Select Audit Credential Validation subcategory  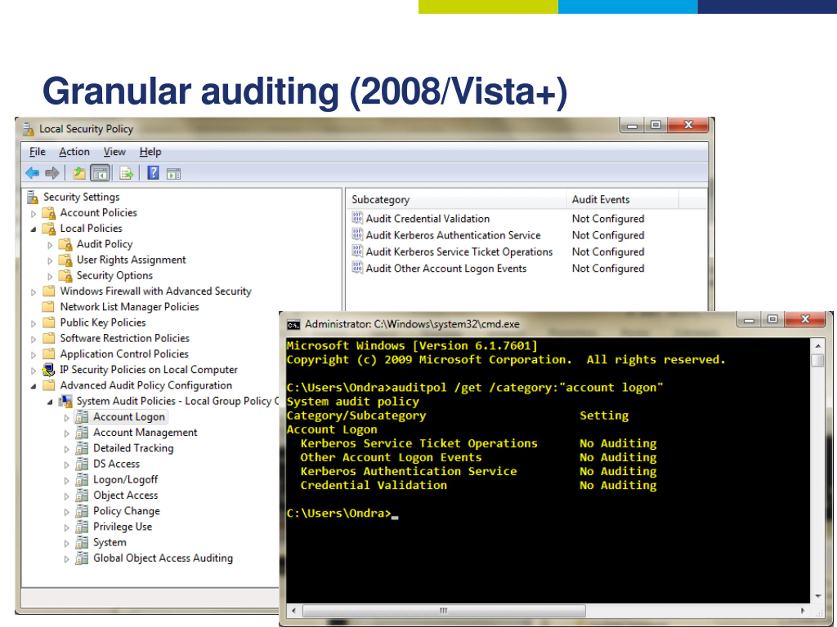tap(427, 219)
